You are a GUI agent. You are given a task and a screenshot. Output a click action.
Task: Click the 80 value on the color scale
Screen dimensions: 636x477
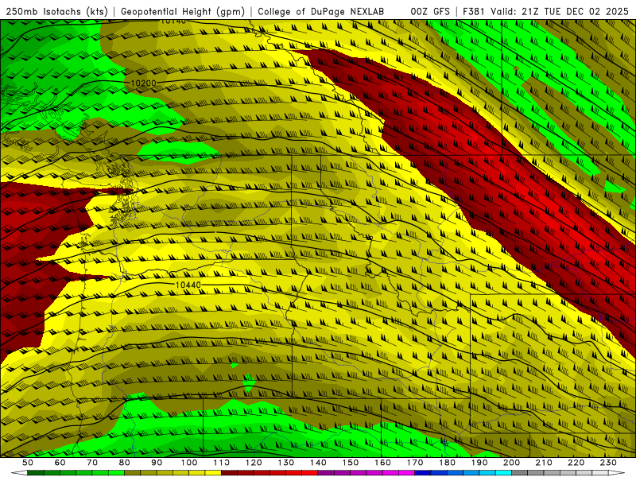pyautogui.click(x=124, y=463)
